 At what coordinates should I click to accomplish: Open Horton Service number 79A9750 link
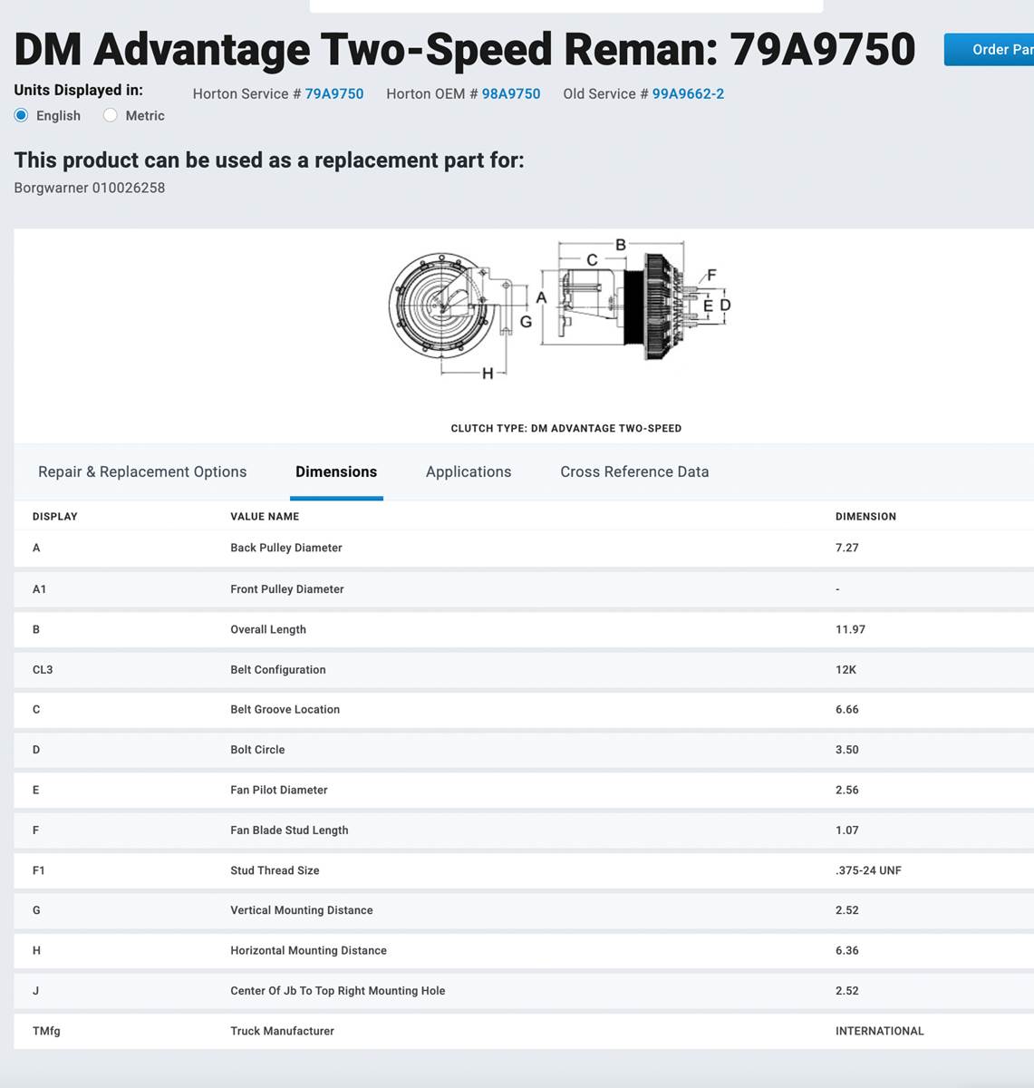pos(334,93)
